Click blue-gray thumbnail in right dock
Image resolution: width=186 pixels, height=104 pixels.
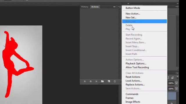pos(172,96)
